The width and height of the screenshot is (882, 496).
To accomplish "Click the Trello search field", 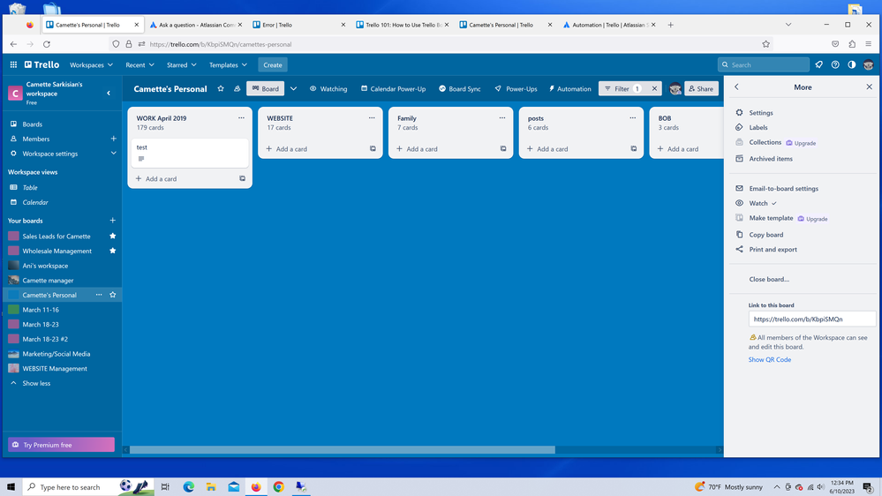I will [x=764, y=64].
